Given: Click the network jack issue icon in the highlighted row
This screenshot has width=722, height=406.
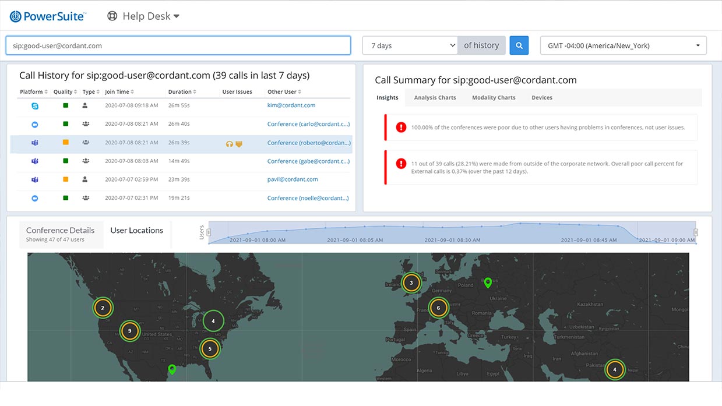Looking at the screenshot, I should coord(238,143).
